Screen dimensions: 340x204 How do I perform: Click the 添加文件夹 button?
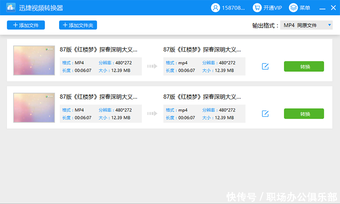pyautogui.click(x=78, y=25)
